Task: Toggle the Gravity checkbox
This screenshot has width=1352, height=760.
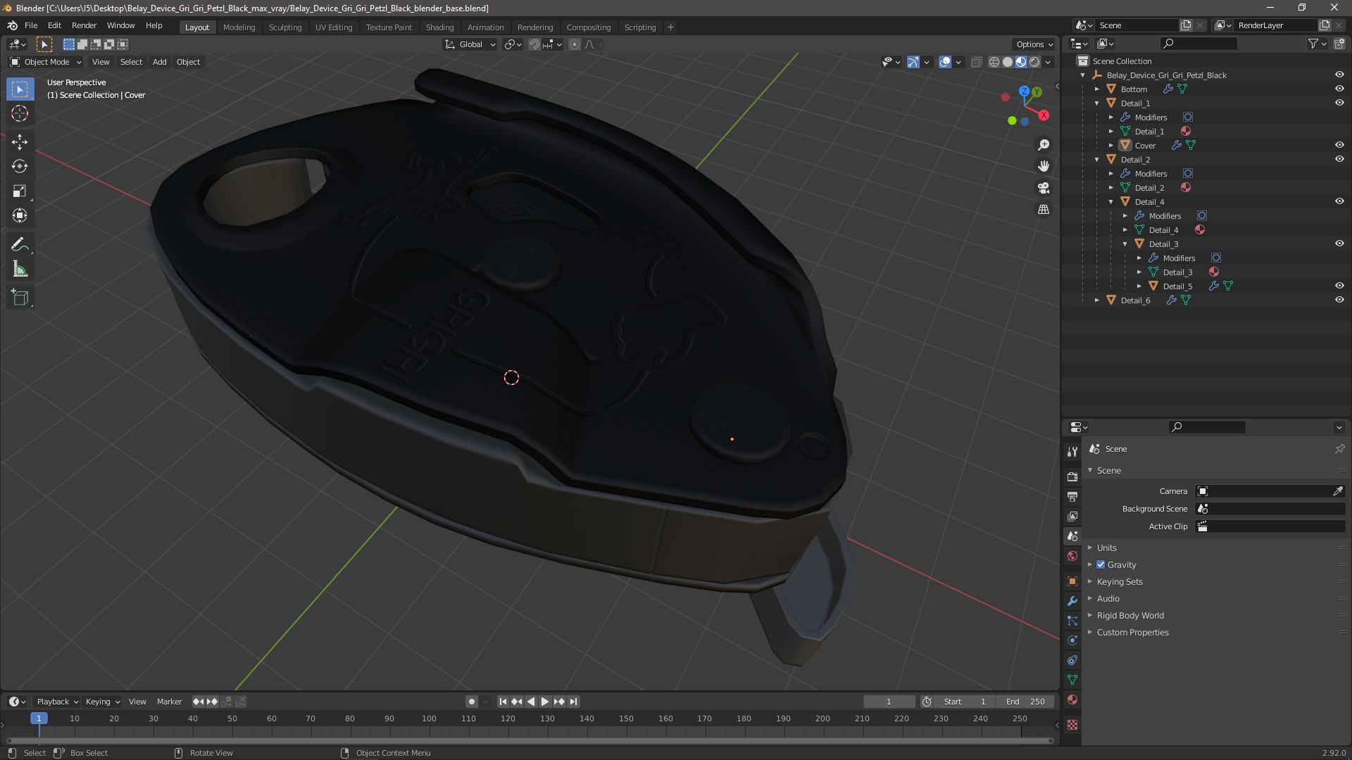Action: click(1101, 565)
